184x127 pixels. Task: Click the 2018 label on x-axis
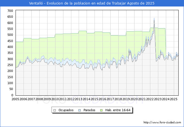(118, 99)
